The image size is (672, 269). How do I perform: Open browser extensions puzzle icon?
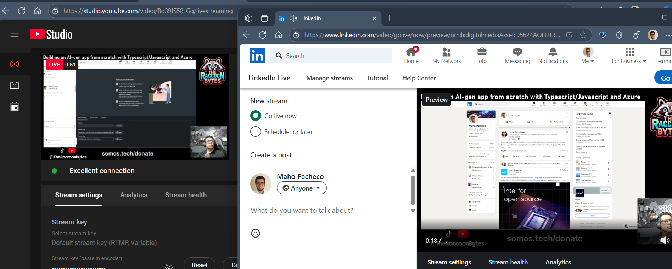(619, 35)
